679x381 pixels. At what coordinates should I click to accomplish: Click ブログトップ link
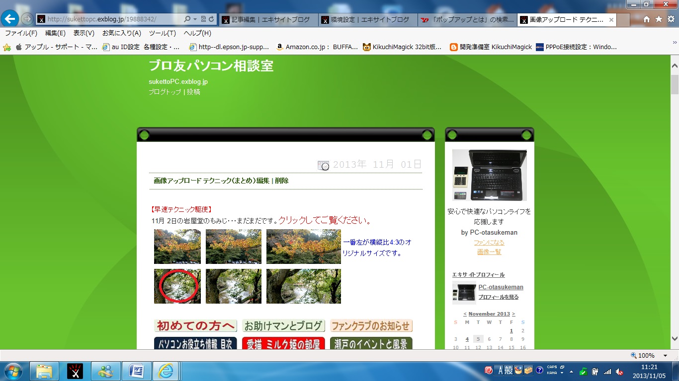[x=165, y=92]
